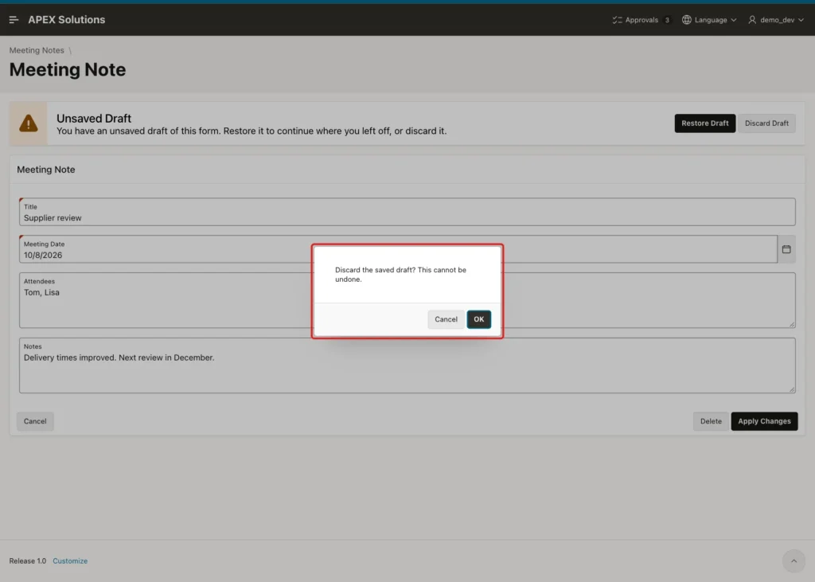This screenshot has width=815, height=582.
Task: Click the Delete button
Action: [711, 421]
